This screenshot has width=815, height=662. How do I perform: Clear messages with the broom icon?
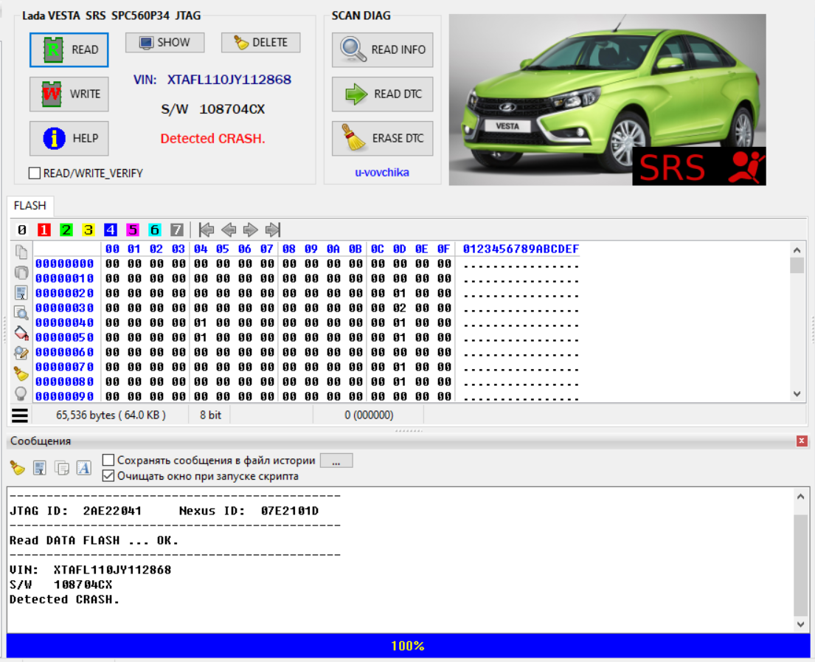[x=18, y=468]
